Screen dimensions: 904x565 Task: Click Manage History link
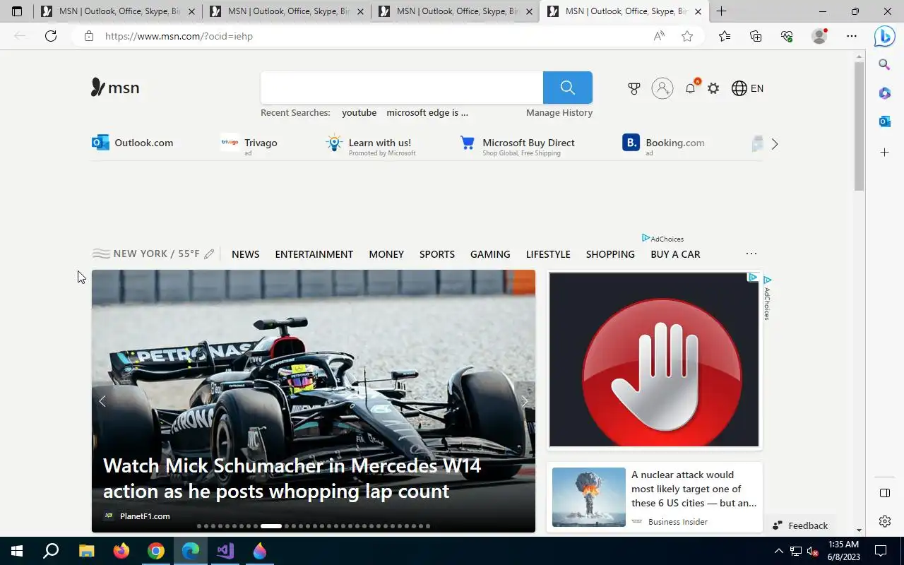click(559, 113)
